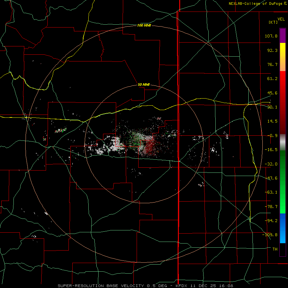Select the -47.6 value on velocity scale
This screenshot has height=288, width=288.
271,178
